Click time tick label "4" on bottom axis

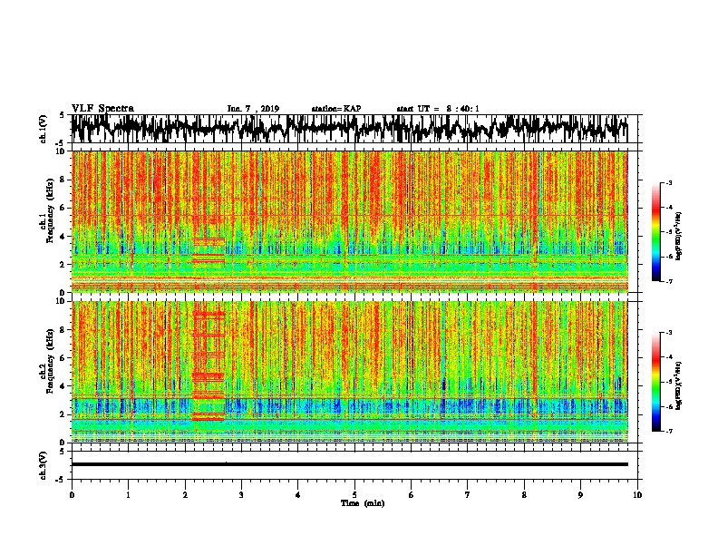pyautogui.click(x=298, y=495)
